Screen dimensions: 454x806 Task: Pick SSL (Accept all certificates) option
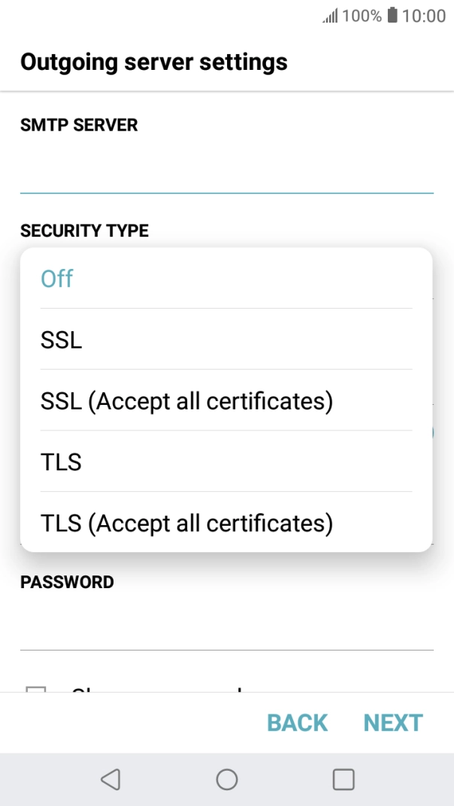(x=186, y=400)
